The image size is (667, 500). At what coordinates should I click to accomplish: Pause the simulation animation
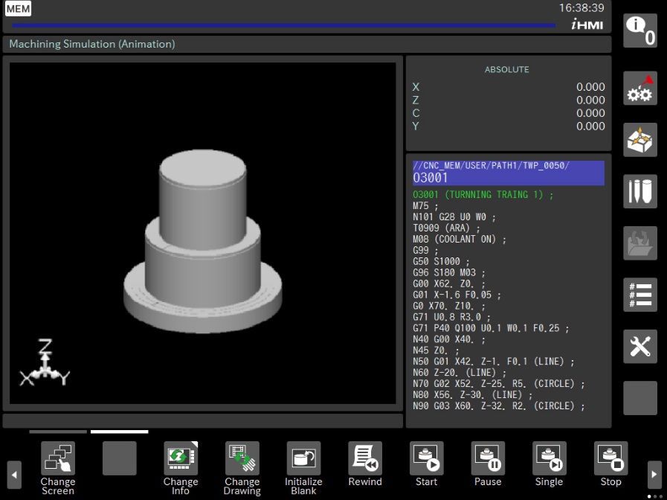[x=488, y=466]
